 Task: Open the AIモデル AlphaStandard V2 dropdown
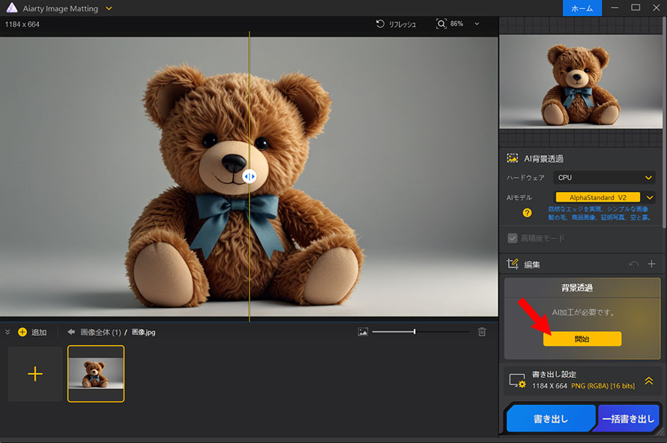click(x=649, y=197)
